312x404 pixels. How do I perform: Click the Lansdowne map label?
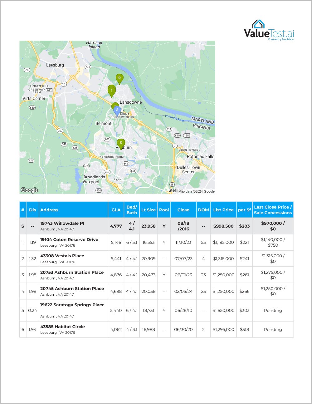(x=131, y=102)
